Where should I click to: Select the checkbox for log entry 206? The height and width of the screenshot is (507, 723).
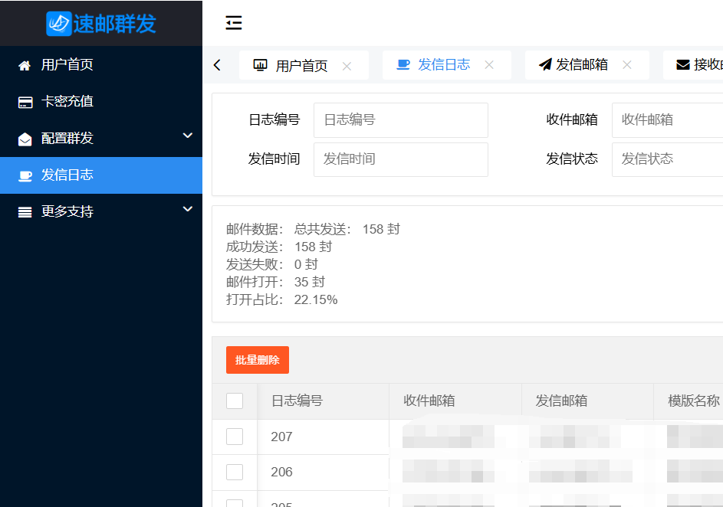tap(234, 472)
